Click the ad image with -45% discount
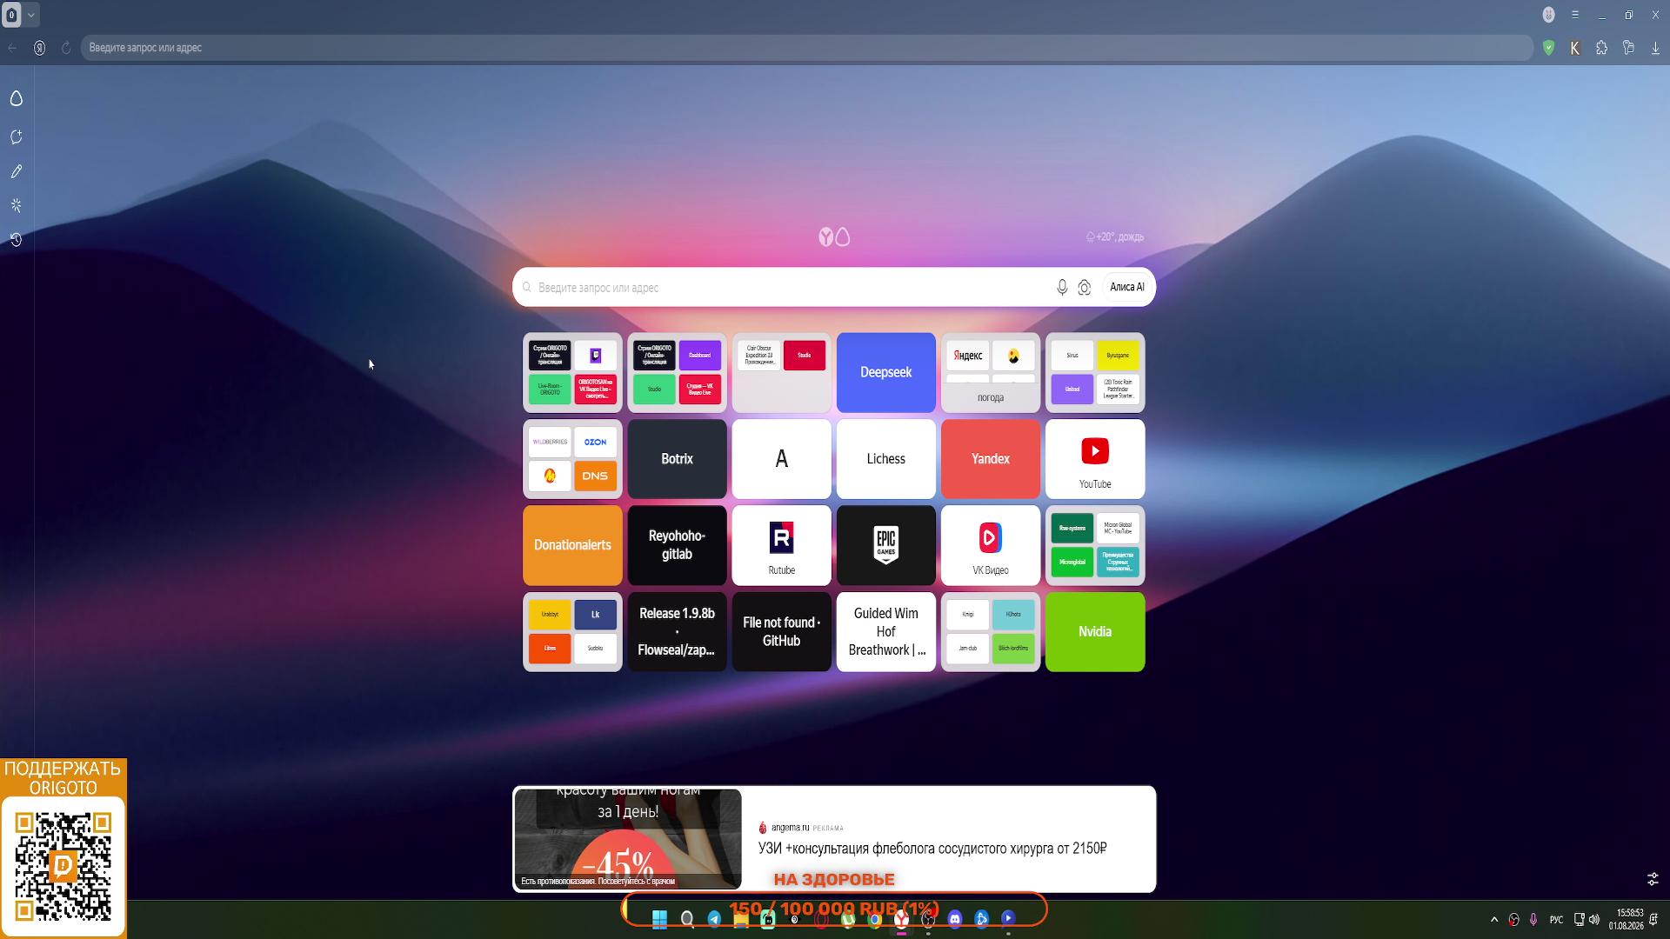This screenshot has height=939, width=1670. [x=628, y=839]
